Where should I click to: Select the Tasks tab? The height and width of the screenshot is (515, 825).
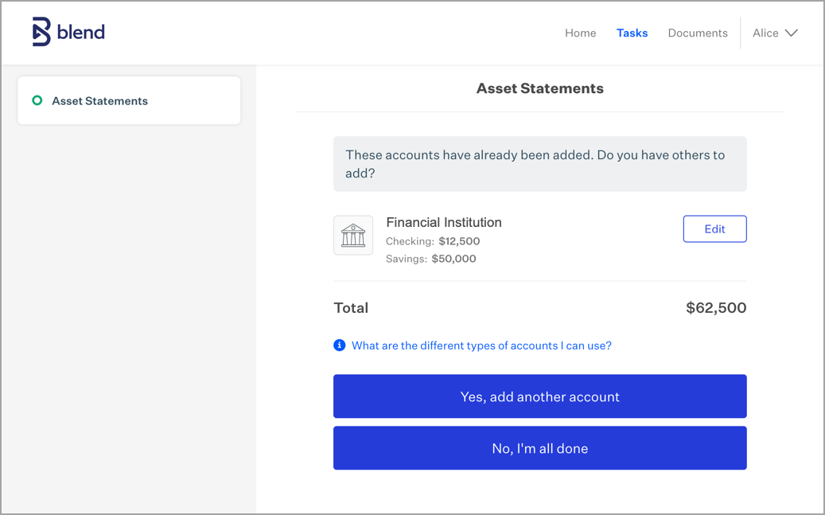point(632,33)
